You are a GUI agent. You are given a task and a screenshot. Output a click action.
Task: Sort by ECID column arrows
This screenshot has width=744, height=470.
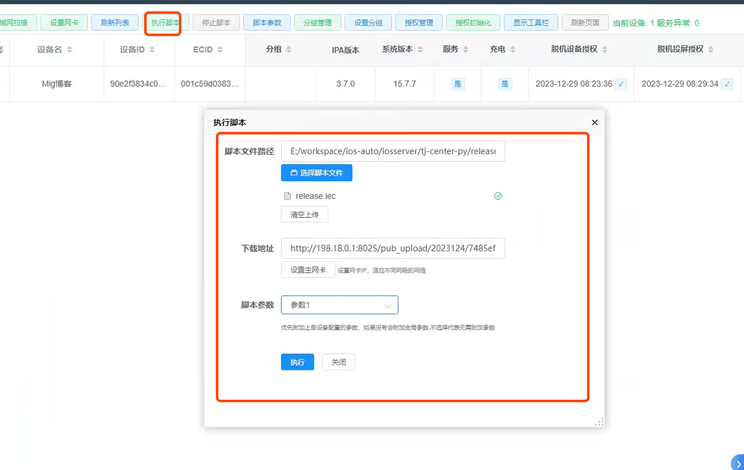pyautogui.click(x=220, y=50)
